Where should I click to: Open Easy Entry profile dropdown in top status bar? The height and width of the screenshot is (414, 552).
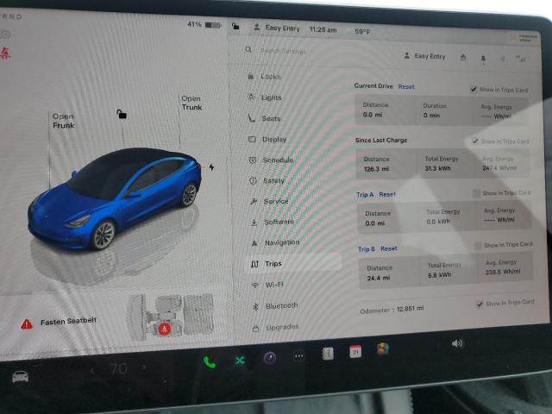pyautogui.click(x=277, y=28)
